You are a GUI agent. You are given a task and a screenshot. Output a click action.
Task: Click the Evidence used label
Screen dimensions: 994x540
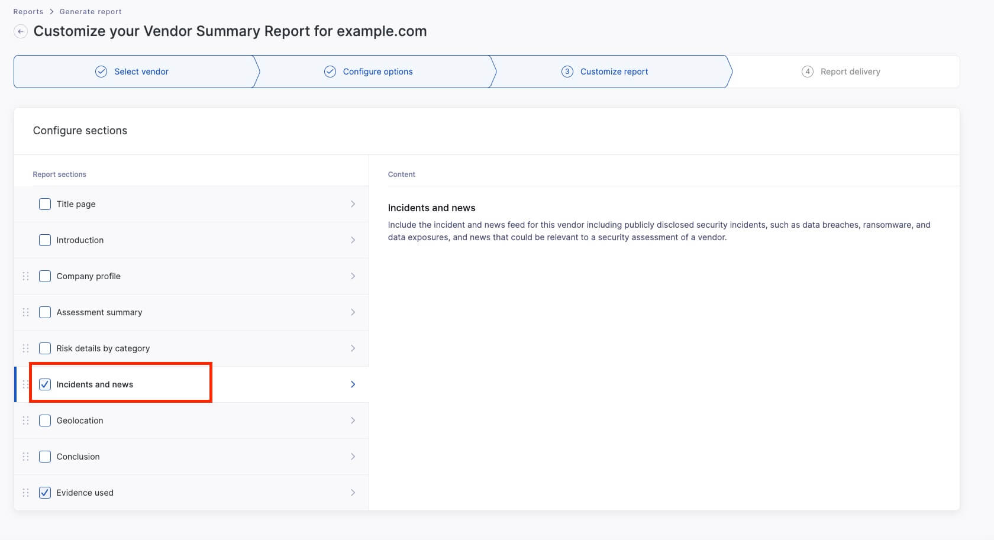(x=85, y=493)
